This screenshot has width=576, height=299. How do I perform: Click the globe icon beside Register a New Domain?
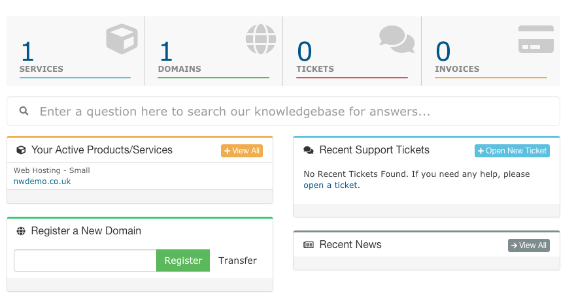tap(21, 230)
